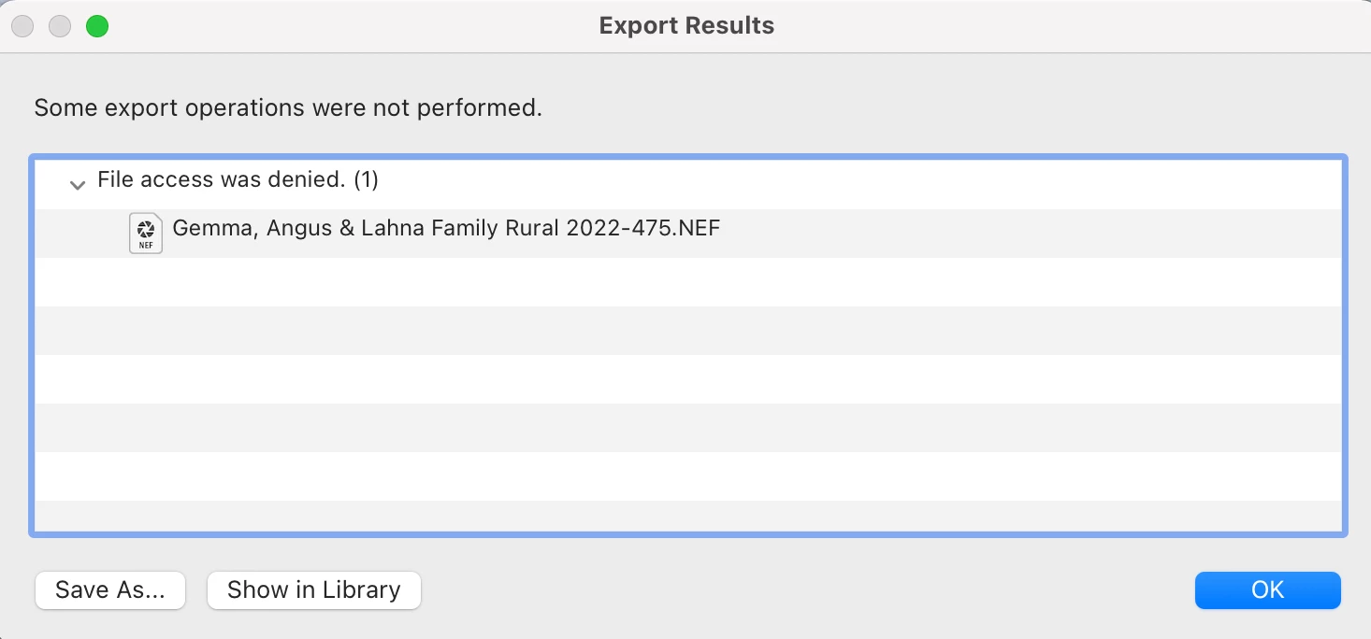Select the 'File access was denied. (1)' row

click(x=238, y=179)
